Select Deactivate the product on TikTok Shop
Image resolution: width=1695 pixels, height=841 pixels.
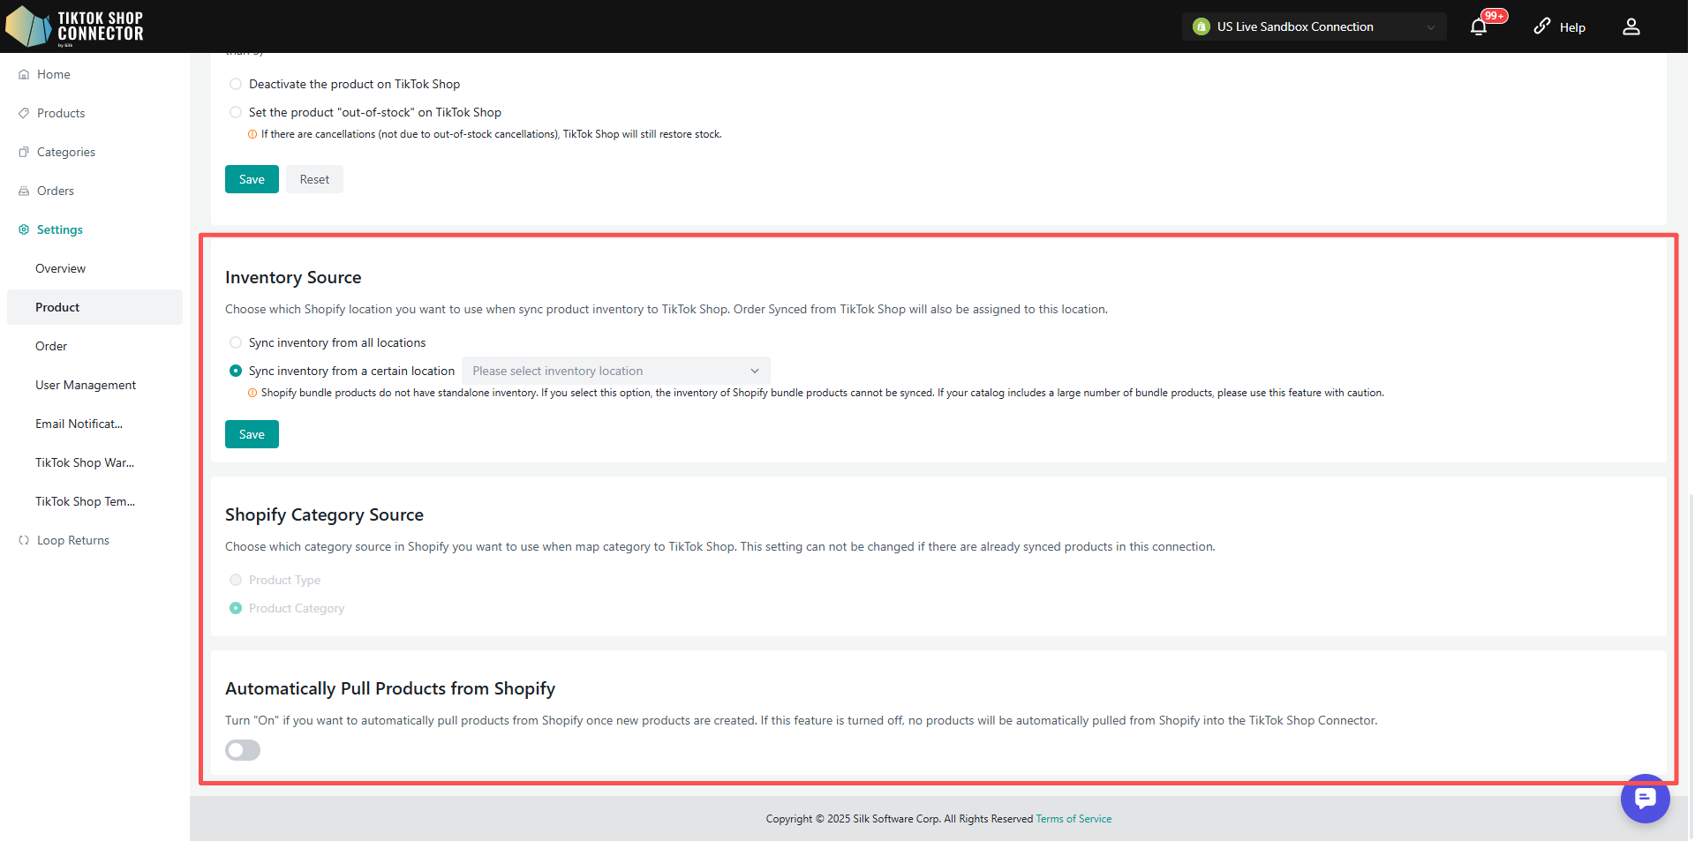click(x=236, y=85)
